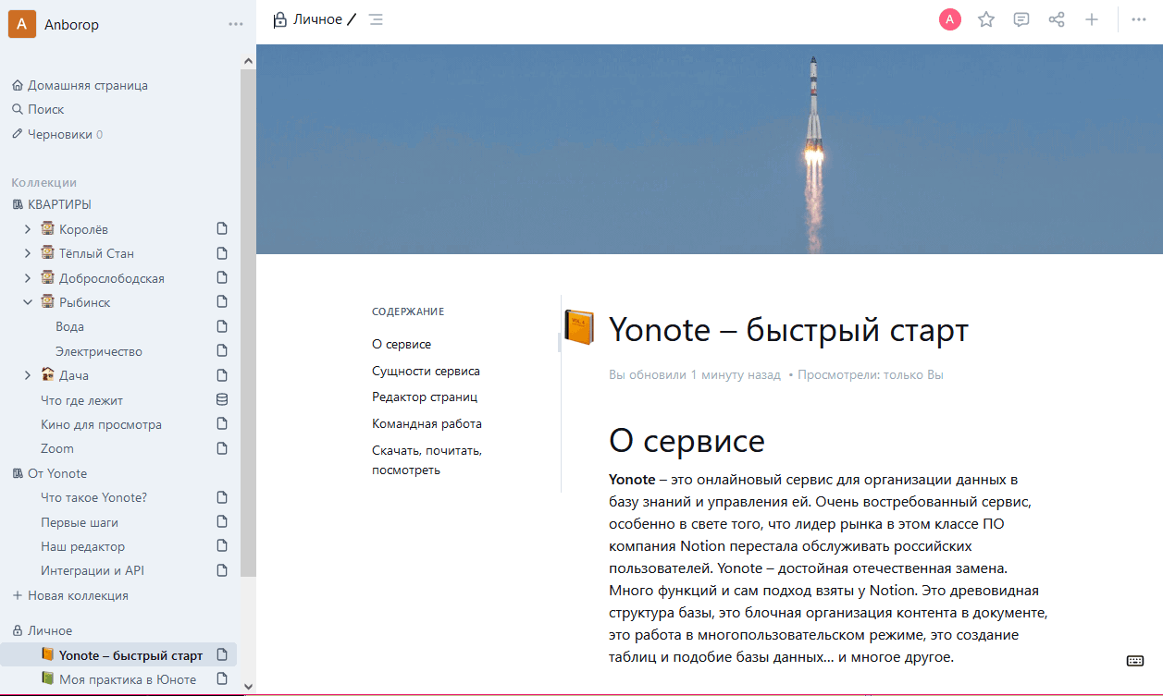Click the orange Anborop workspace avatar

click(x=22, y=23)
